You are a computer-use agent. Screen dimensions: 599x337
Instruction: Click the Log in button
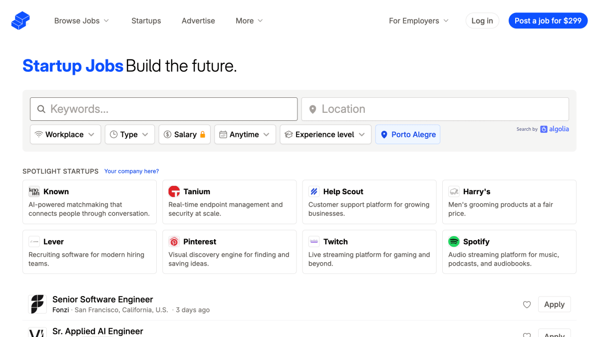point(482,20)
